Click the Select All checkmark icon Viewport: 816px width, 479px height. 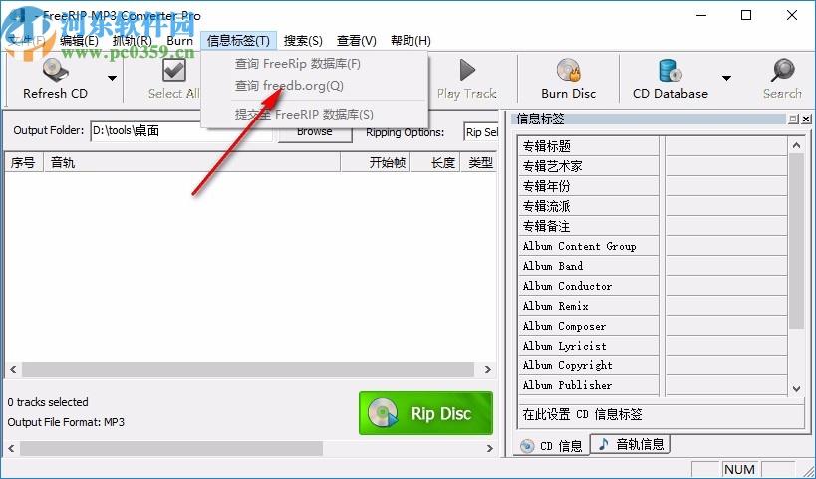(x=174, y=71)
